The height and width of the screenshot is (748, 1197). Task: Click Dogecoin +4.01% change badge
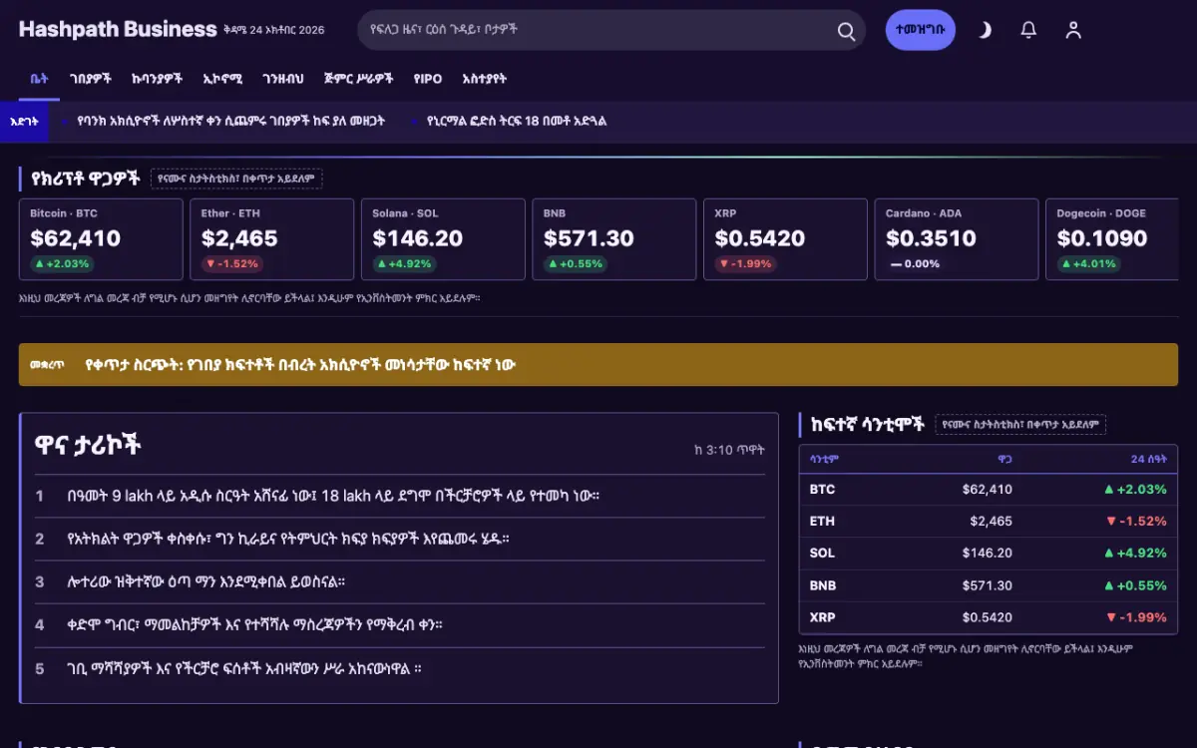pos(1089,264)
